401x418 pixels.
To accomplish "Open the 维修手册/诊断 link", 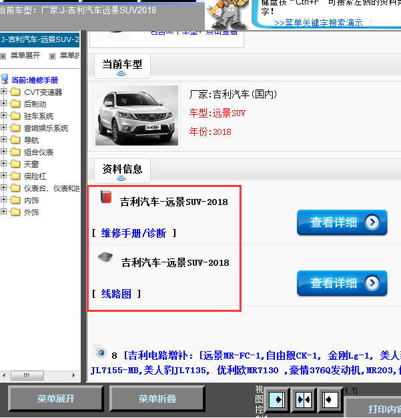I will (133, 233).
